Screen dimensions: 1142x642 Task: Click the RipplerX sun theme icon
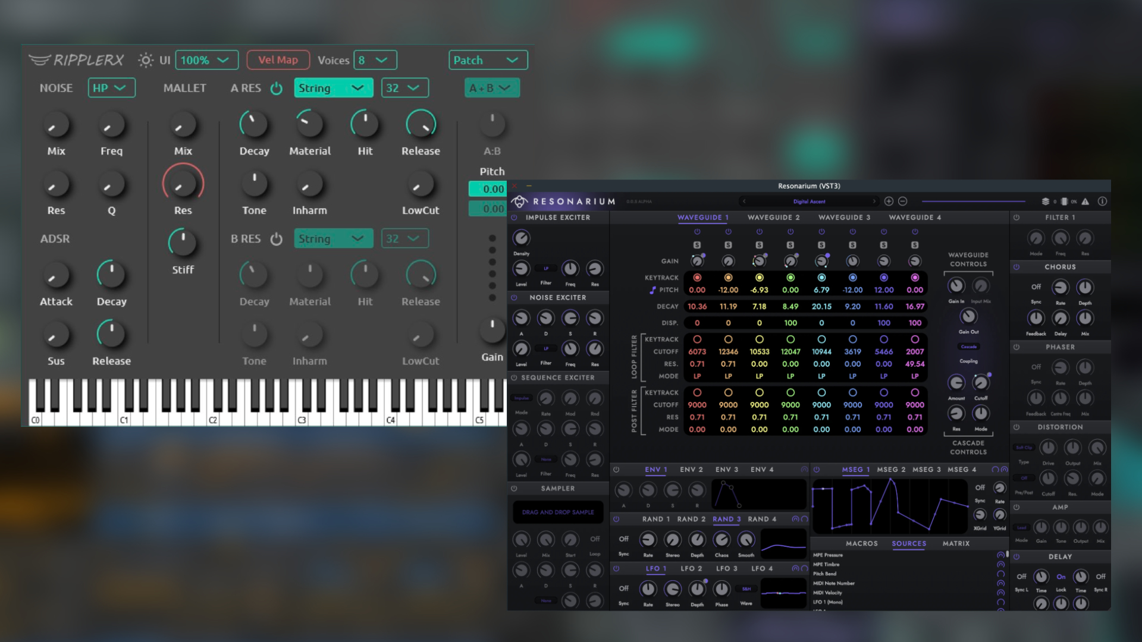pos(145,60)
